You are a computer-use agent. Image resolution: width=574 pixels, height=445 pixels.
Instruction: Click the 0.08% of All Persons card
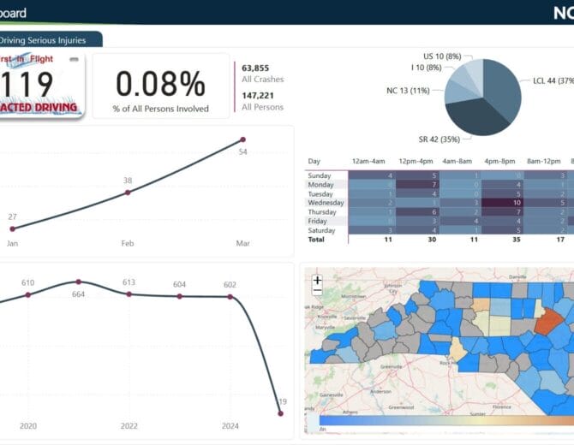click(160, 88)
